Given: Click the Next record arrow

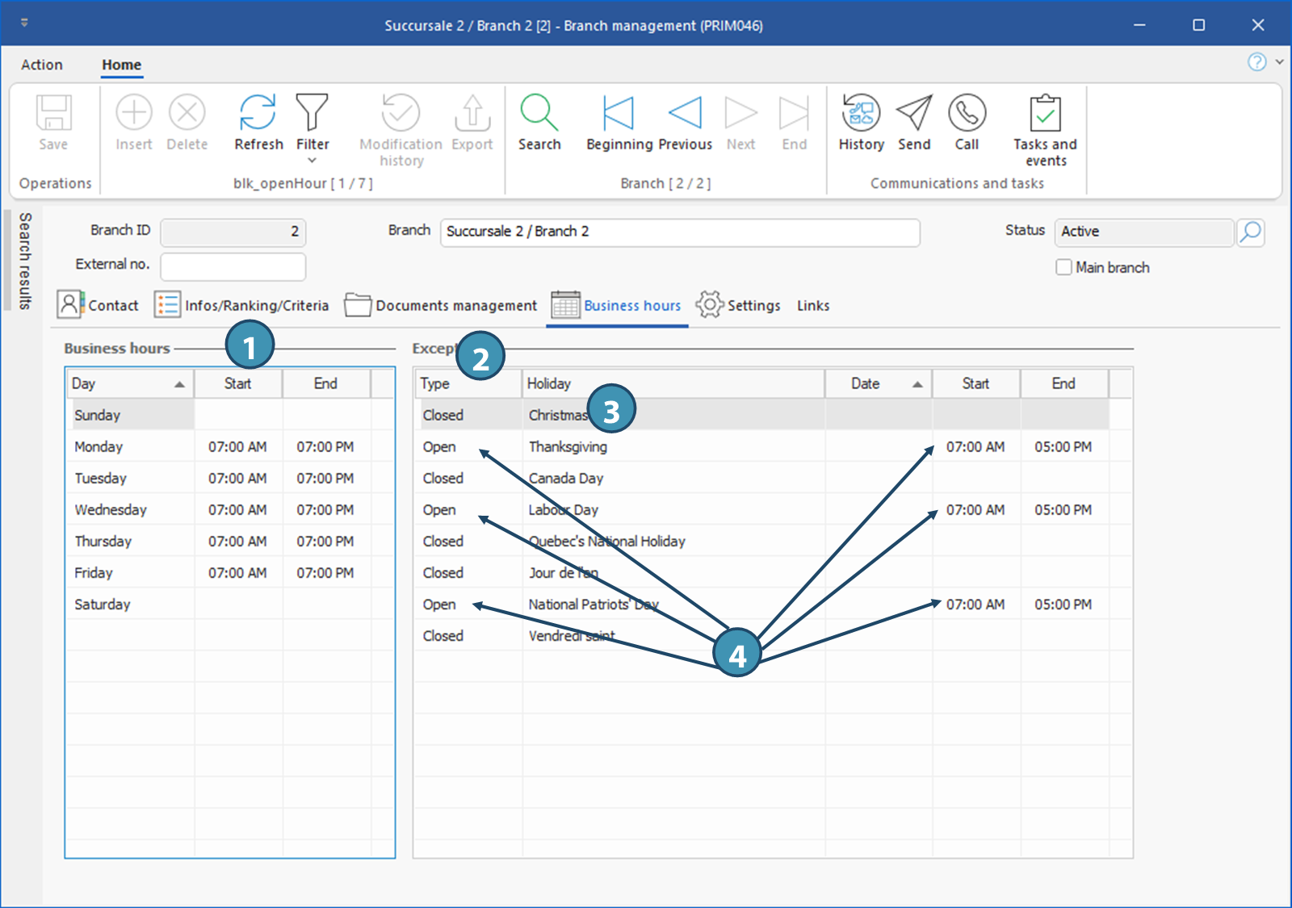Looking at the screenshot, I should 740,113.
